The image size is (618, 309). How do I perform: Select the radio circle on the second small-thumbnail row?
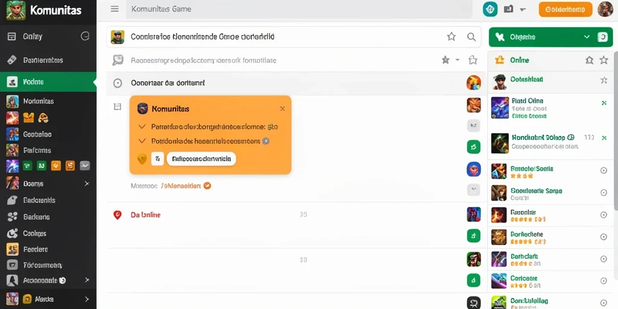(x=604, y=193)
